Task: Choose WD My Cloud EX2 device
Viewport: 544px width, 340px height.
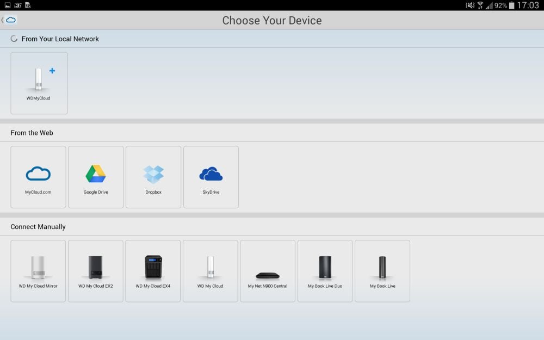Action: (96, 271)
